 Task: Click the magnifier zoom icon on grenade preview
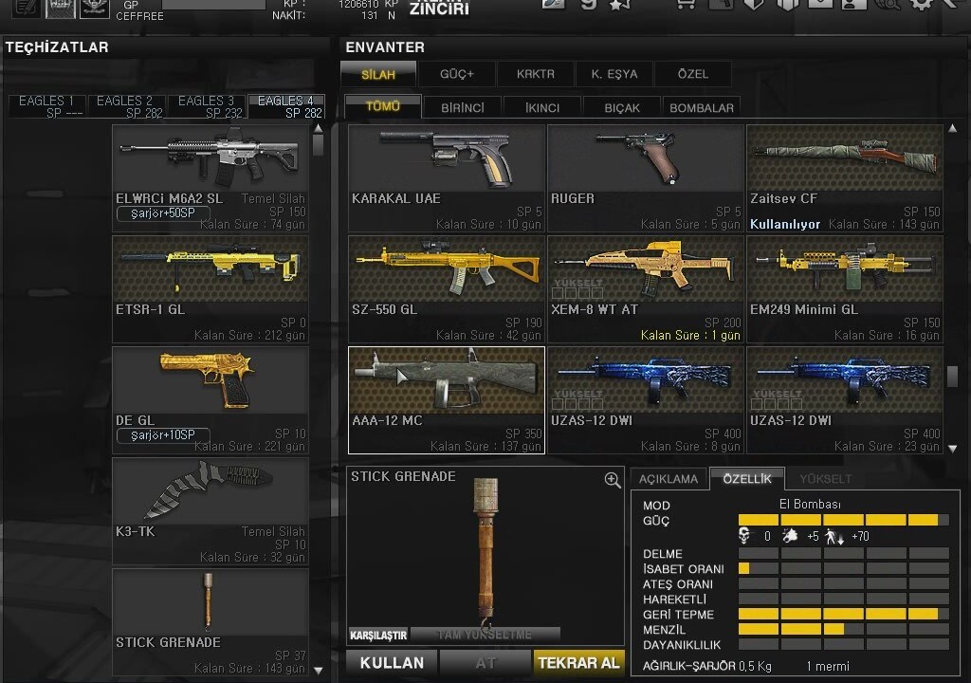coord(613,480)
